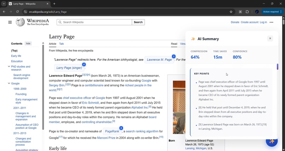The height and width of the screenshot is (151, 285).
Task: Open the tab search dropdown arrow
Action: 4,4
